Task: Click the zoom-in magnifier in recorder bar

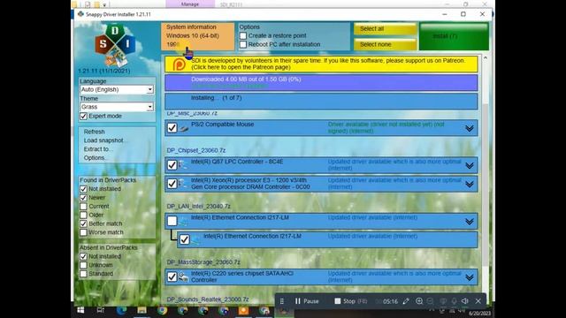Action: tap(419, 301)
